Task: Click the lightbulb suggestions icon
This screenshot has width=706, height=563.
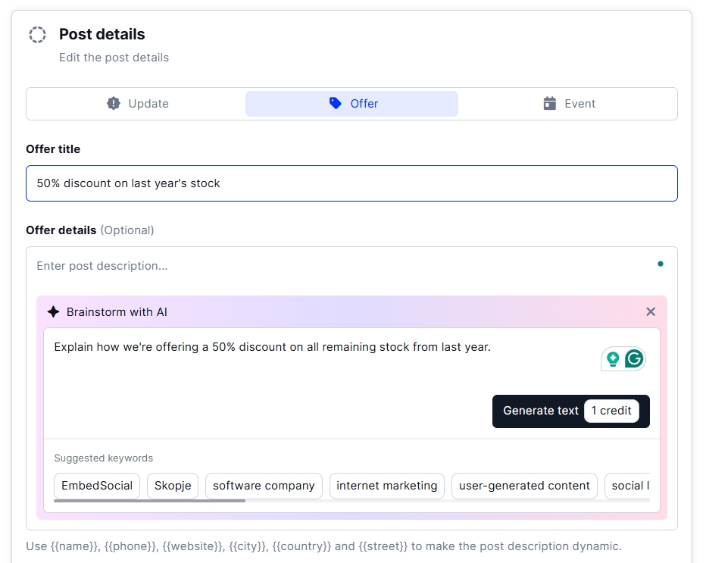Action: click(x=614, y=358)
